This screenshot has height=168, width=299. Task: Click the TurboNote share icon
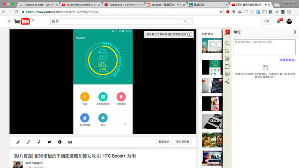pyautogui.click(x=227, y=82)
